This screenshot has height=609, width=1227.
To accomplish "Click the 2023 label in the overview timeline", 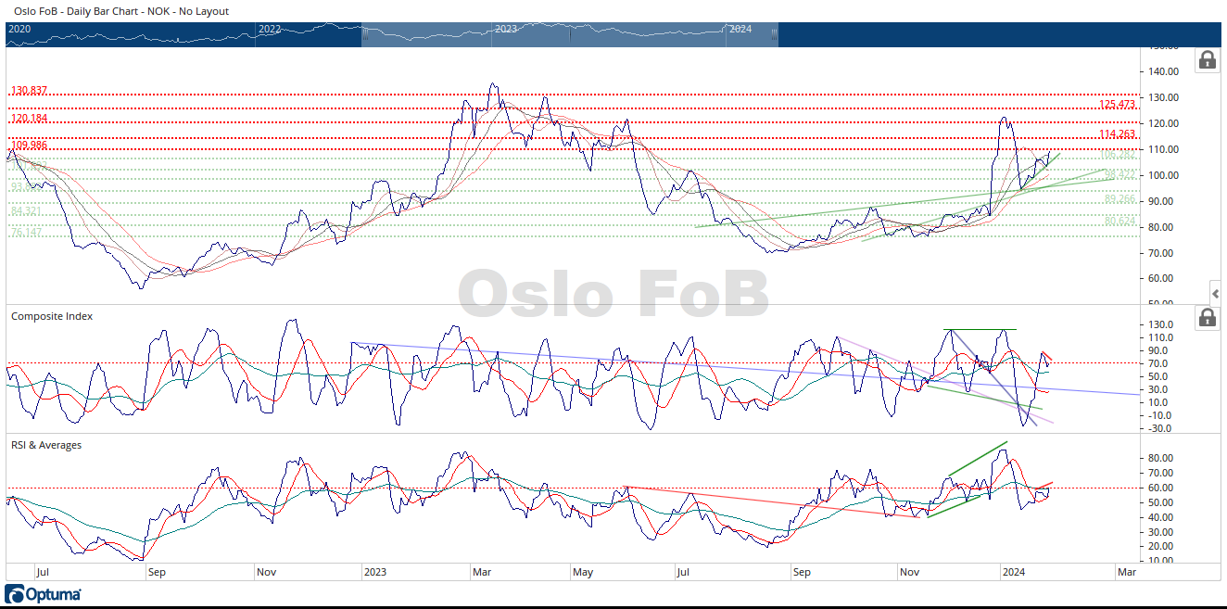I will coord(506,30).
